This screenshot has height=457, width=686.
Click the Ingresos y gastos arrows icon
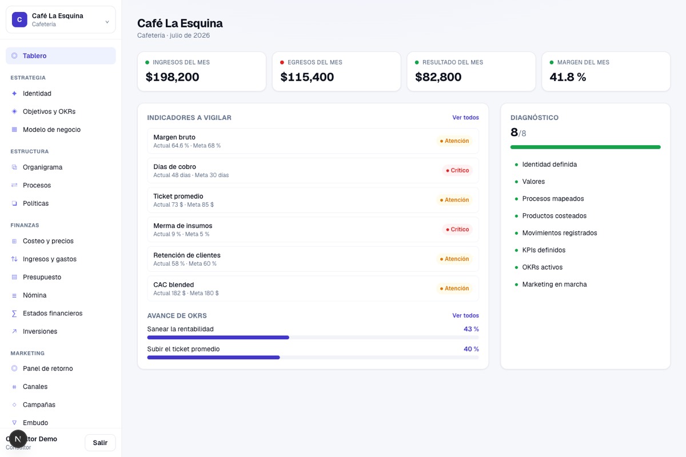click(x=14, y=259)
